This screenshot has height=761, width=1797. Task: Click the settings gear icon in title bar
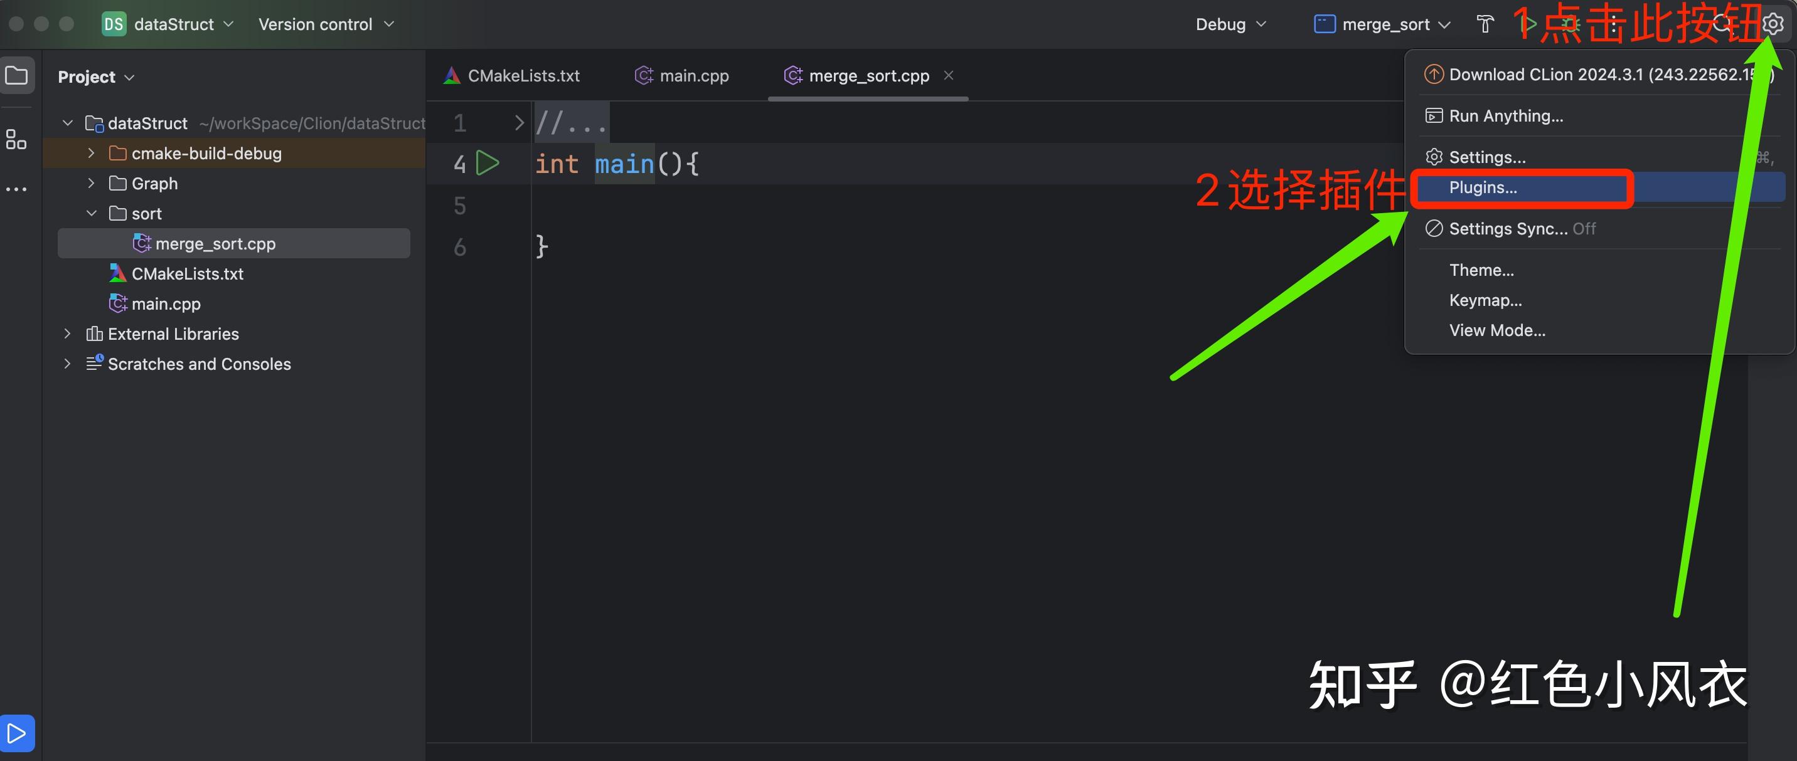pos(1773,24)
